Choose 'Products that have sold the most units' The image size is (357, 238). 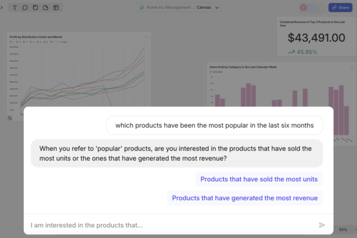tap(258, 179)
